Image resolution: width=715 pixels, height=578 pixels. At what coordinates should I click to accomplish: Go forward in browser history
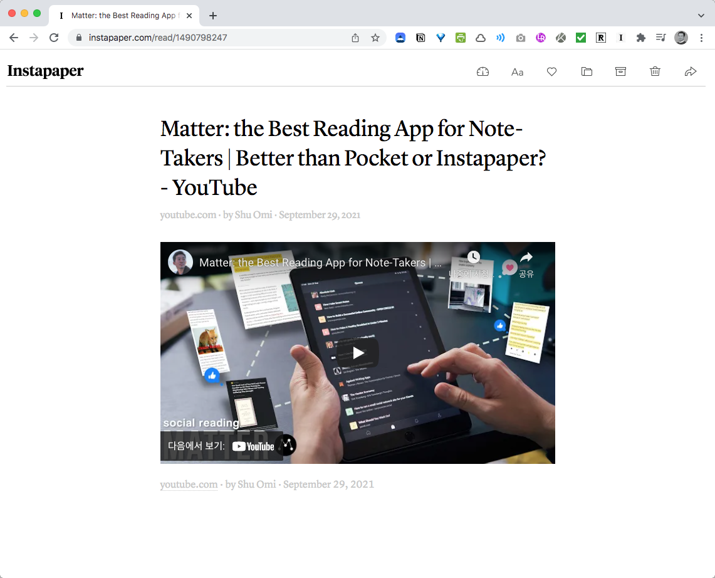[34, 38]
